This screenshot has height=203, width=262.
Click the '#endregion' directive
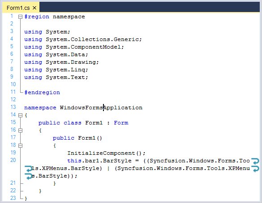42,92
